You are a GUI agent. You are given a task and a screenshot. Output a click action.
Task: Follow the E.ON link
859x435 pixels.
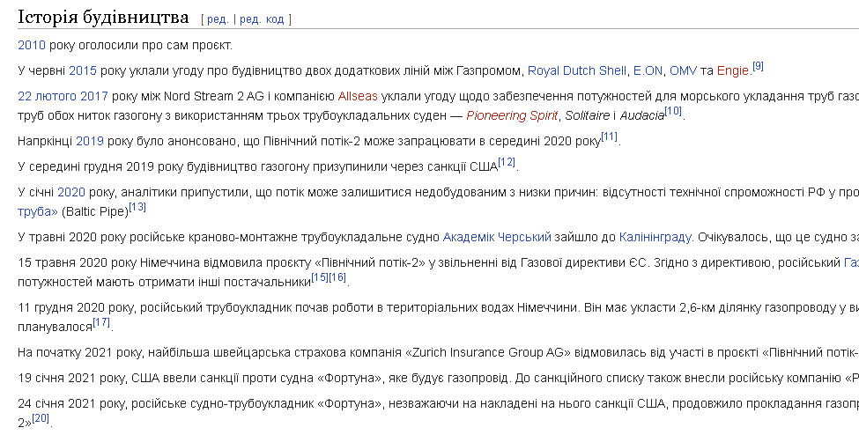[648, 71]
